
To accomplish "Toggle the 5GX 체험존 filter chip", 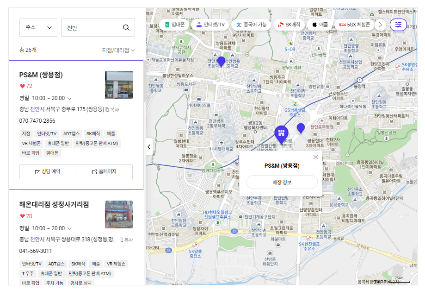I will (x=355, y=25).
